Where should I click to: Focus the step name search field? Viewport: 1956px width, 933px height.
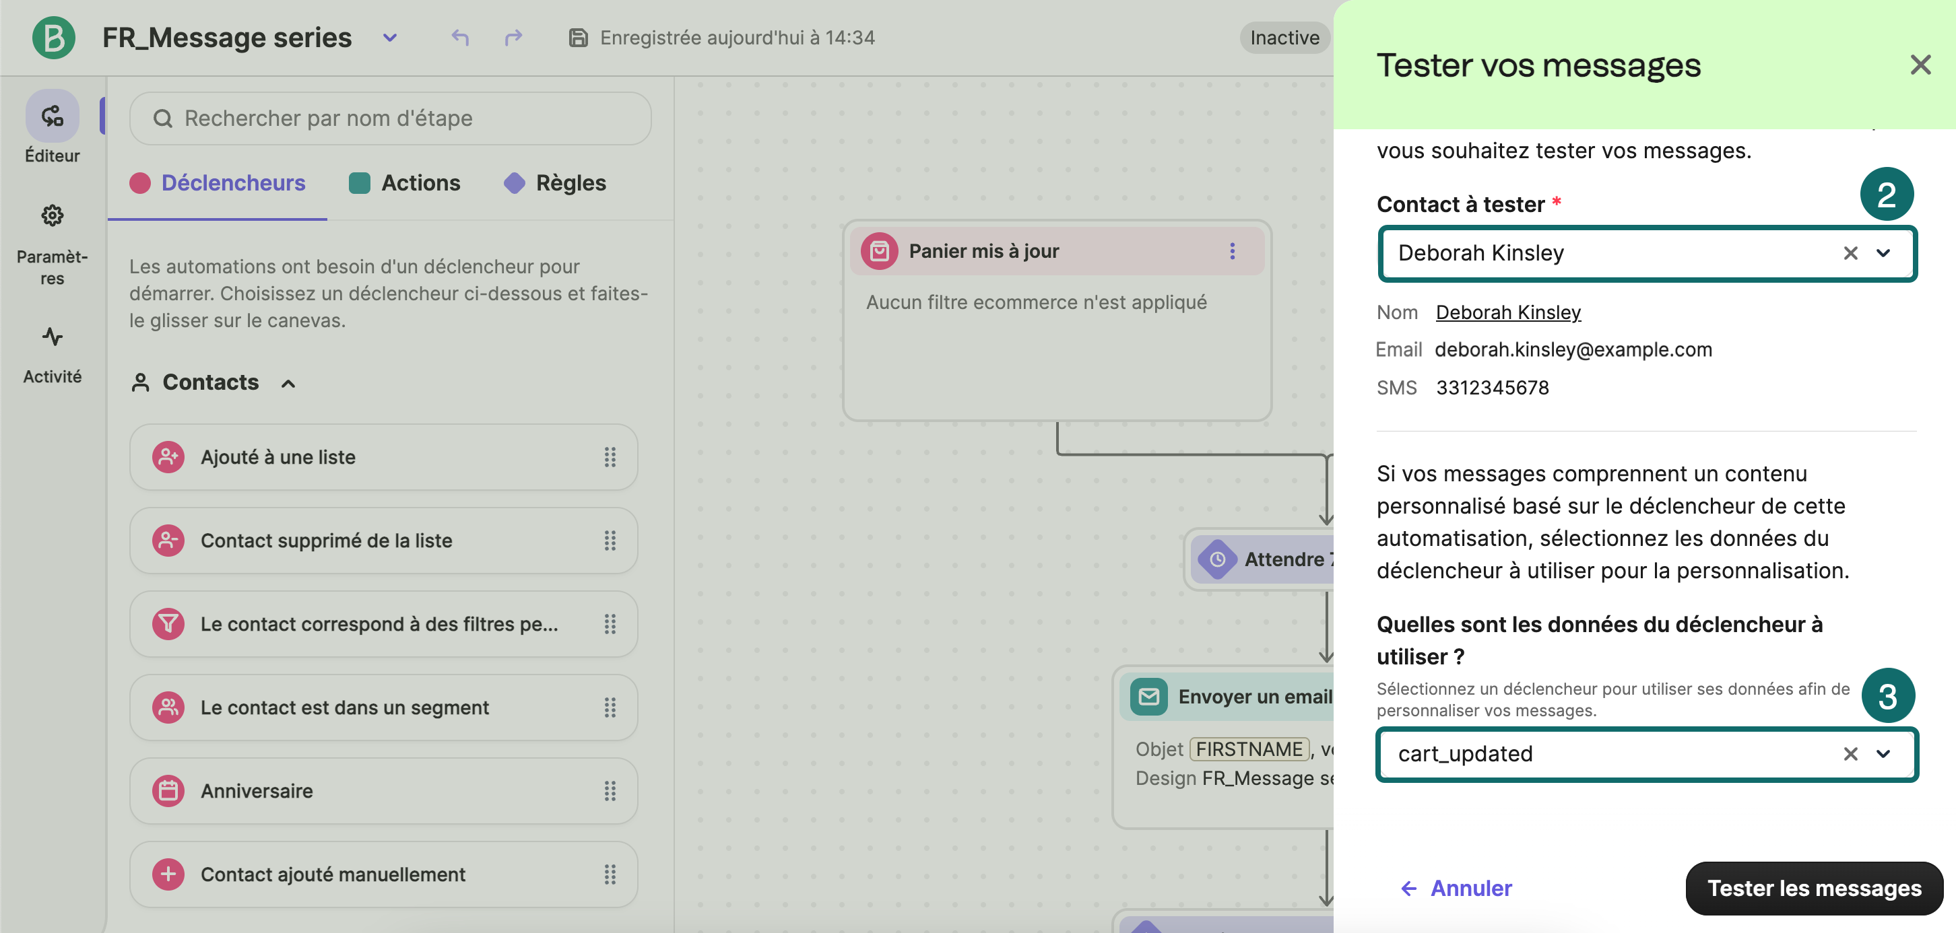click(390, 118)
